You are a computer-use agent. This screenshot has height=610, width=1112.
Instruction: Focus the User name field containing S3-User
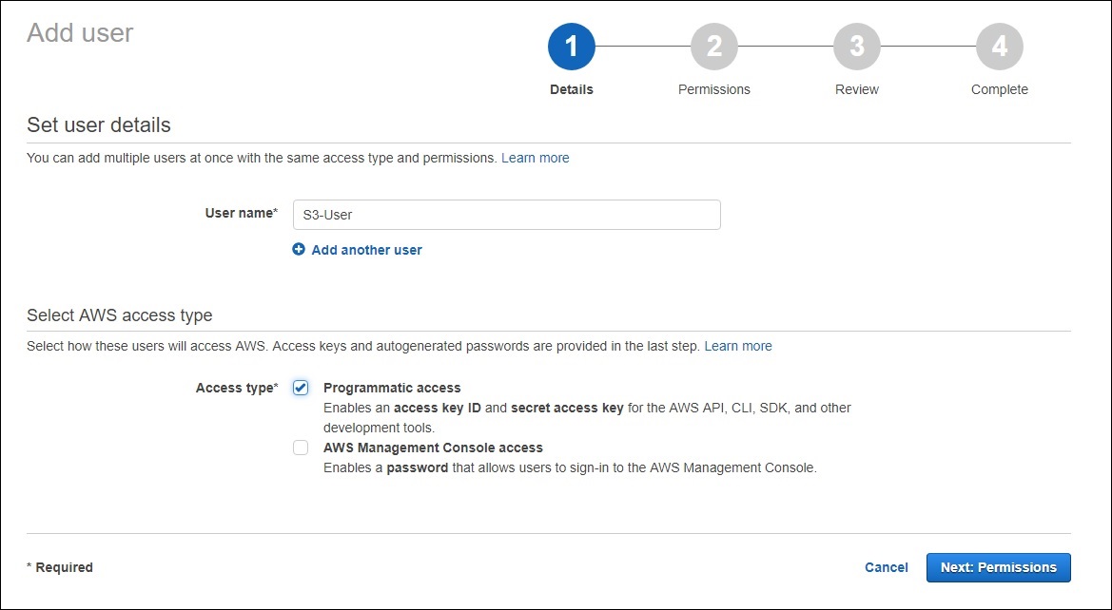click(506, 215)
